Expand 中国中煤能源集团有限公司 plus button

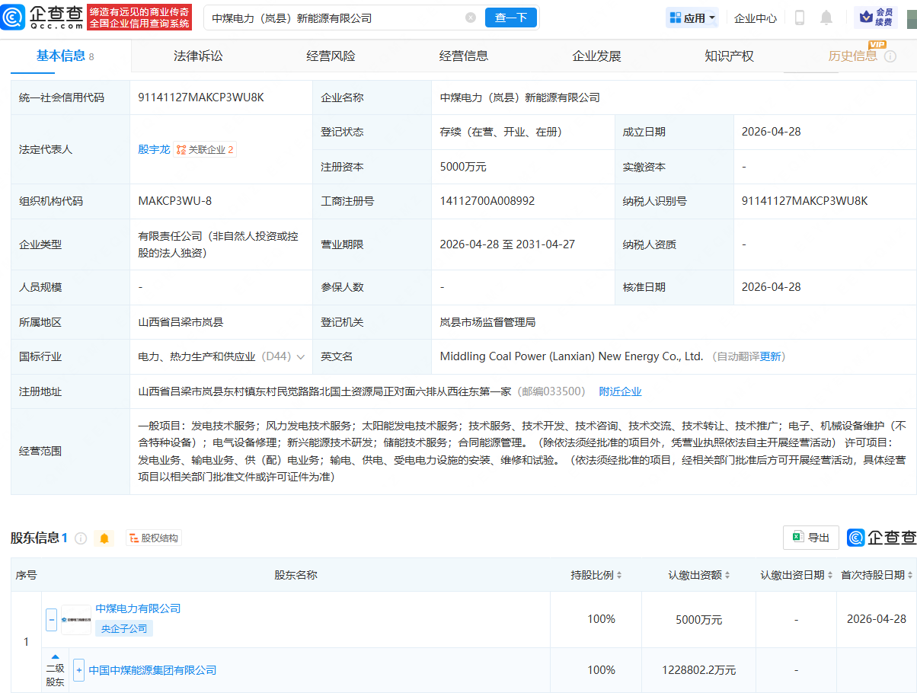(78, 670)
